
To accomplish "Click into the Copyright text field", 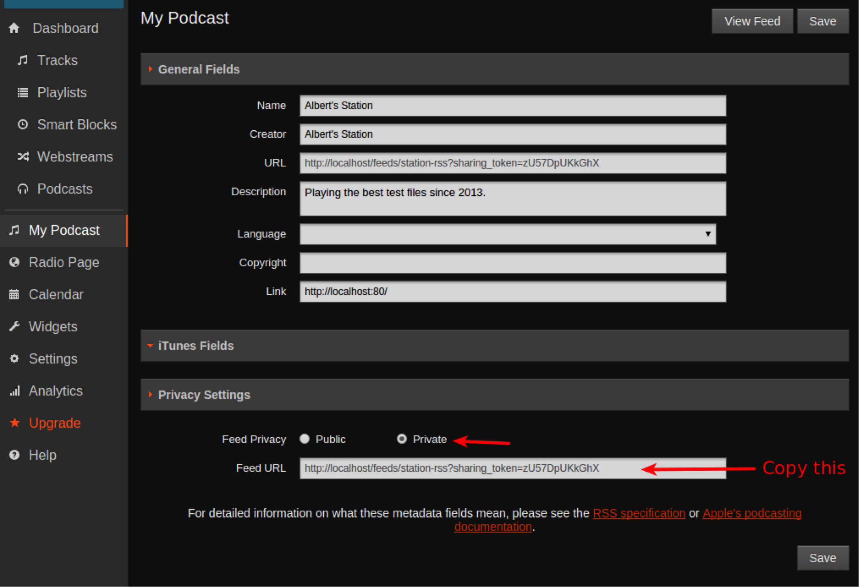I will click(513, 263).
